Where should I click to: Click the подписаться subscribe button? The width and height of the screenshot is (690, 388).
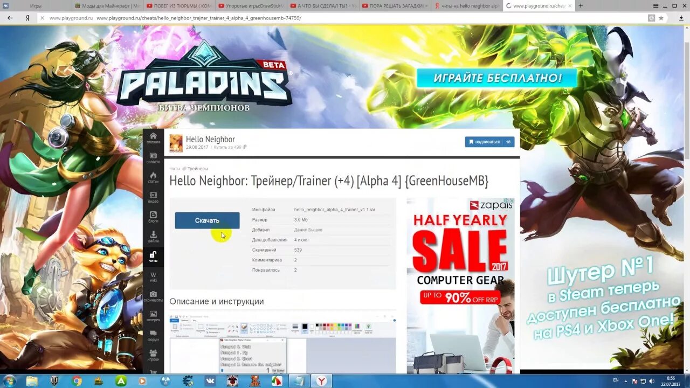pyautogui.click(x=489, y=142)
